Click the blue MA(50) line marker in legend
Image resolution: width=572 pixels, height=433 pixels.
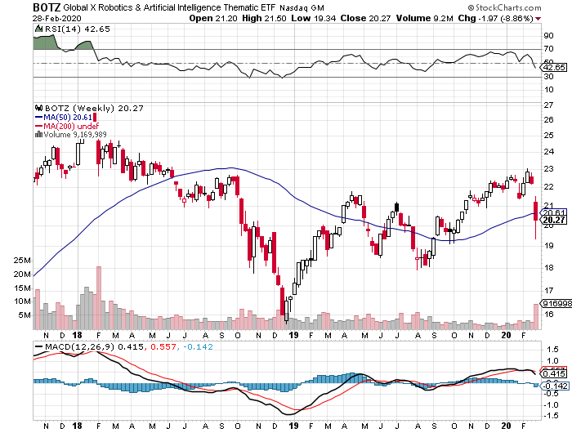38,118
